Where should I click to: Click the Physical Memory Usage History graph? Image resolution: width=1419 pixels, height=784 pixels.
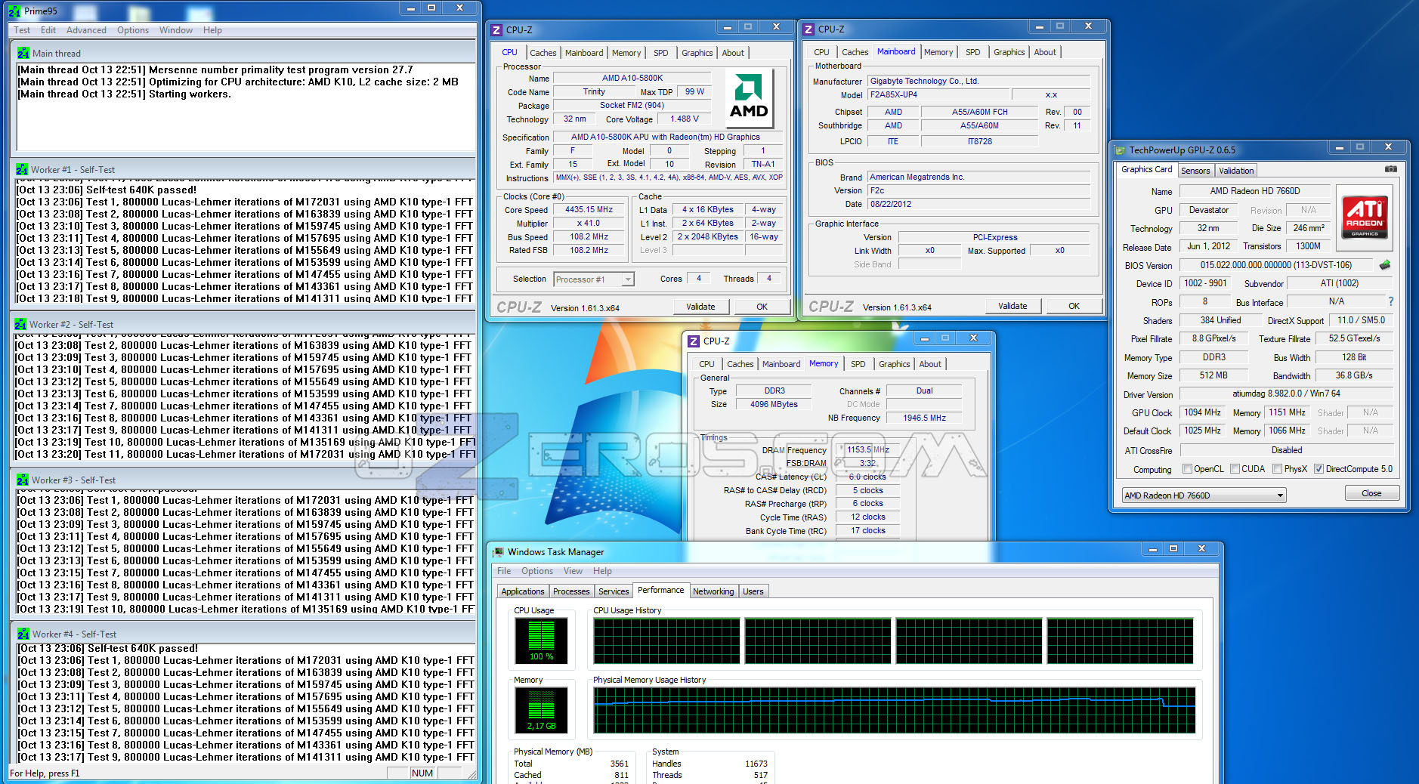[x=894, y=710]
